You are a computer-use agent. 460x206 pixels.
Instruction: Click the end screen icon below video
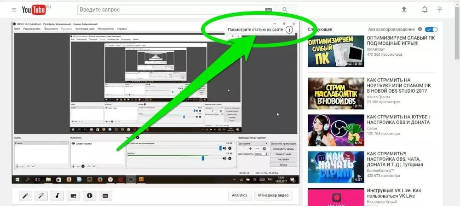pyautogui.click(x=73, y=196)
